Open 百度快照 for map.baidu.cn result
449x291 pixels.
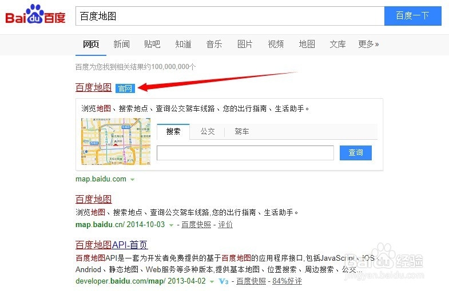click(196, 225)
